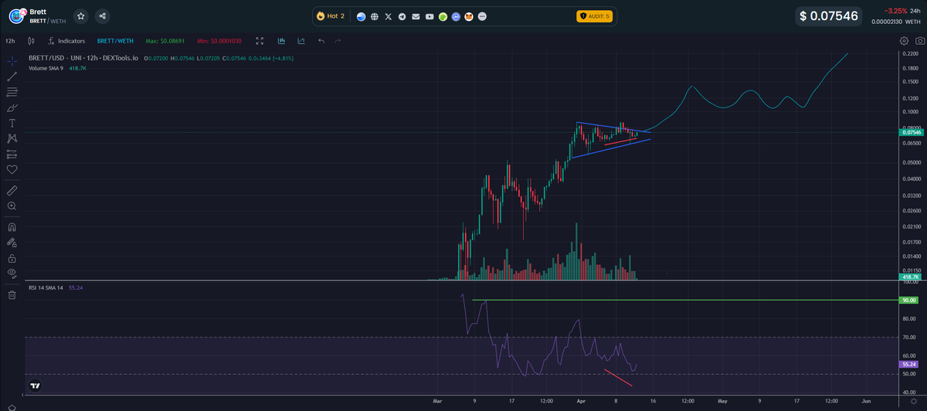The height and width of the screenshot is (411, 927).
Task: Open the blue CoinMarketCap icon
Action: pyautogui.click(x=457, y=16)
